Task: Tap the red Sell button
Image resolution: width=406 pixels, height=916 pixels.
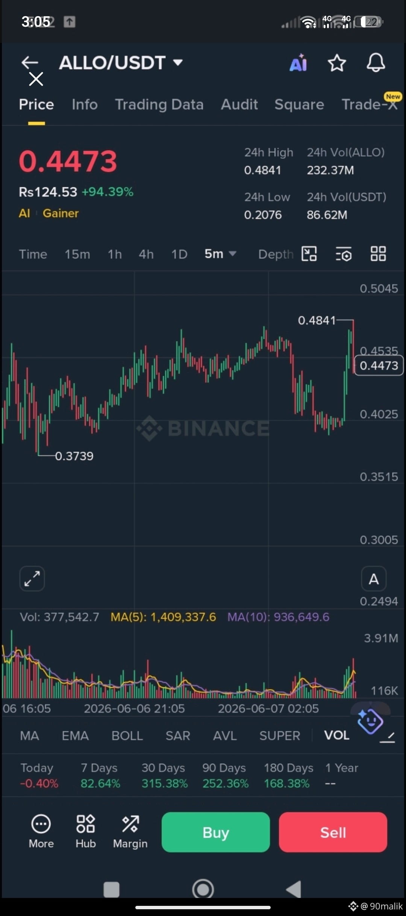Action: pos(333,832)
